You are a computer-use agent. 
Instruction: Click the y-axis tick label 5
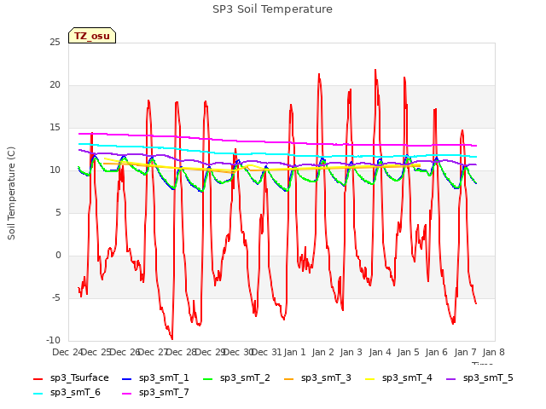58,213
